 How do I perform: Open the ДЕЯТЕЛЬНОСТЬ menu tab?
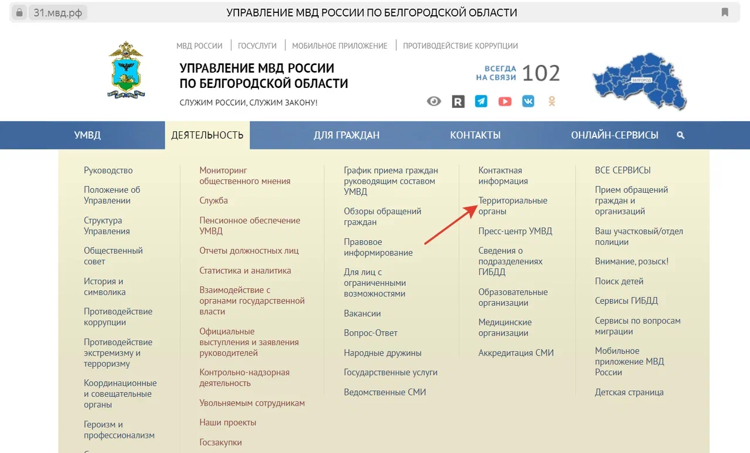tap(207, 135)
